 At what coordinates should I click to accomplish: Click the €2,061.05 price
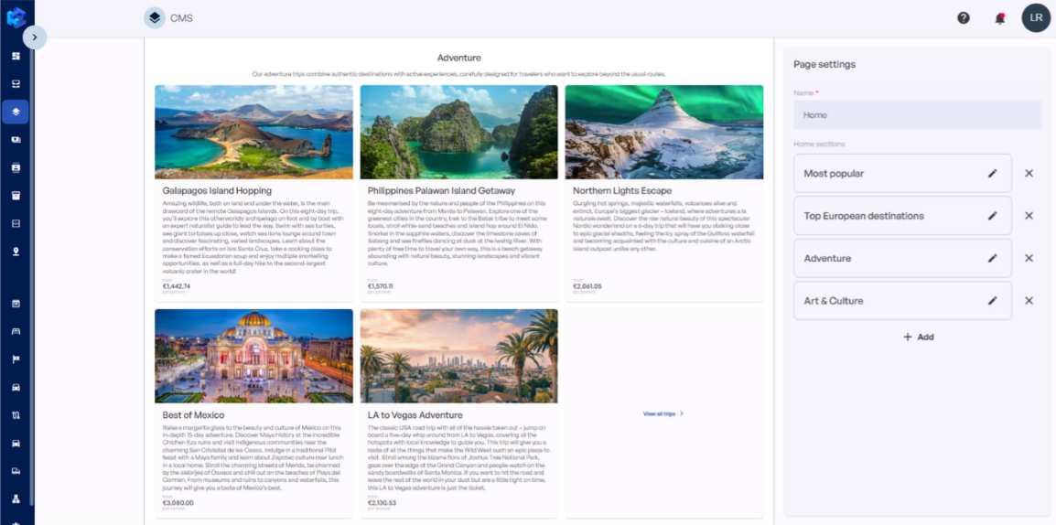tap(587, 286)
